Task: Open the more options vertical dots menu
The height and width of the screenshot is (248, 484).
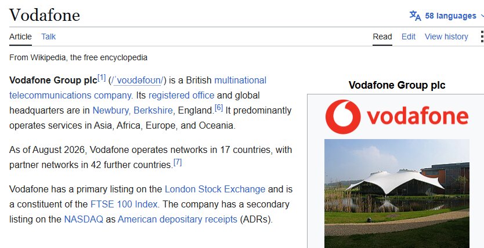Action: click(x=482, y=37)
